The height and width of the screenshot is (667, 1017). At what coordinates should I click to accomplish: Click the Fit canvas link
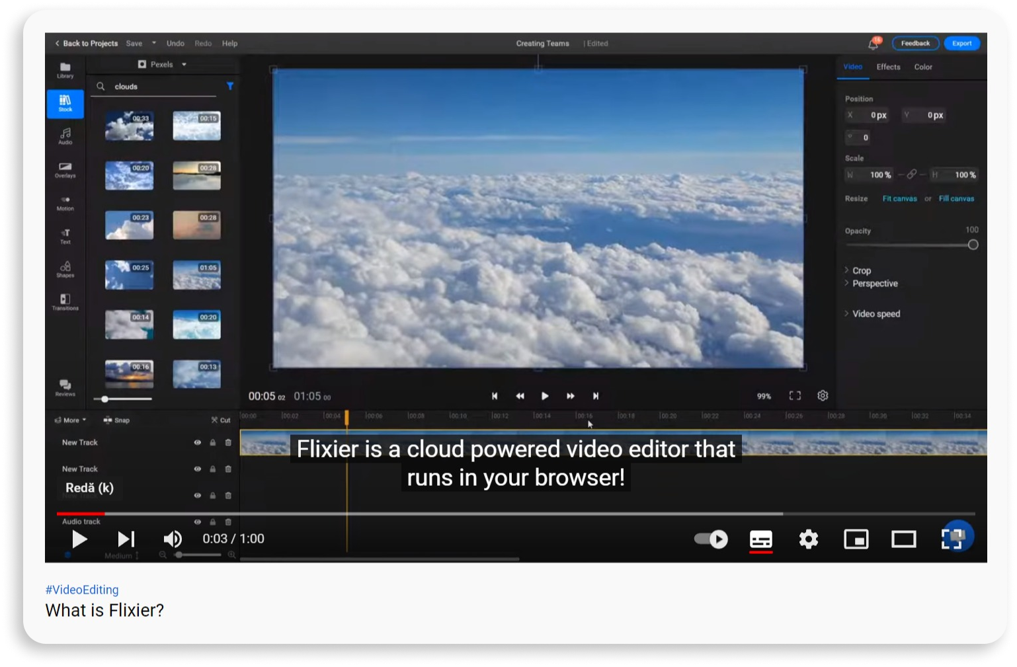tap(899, 199)
